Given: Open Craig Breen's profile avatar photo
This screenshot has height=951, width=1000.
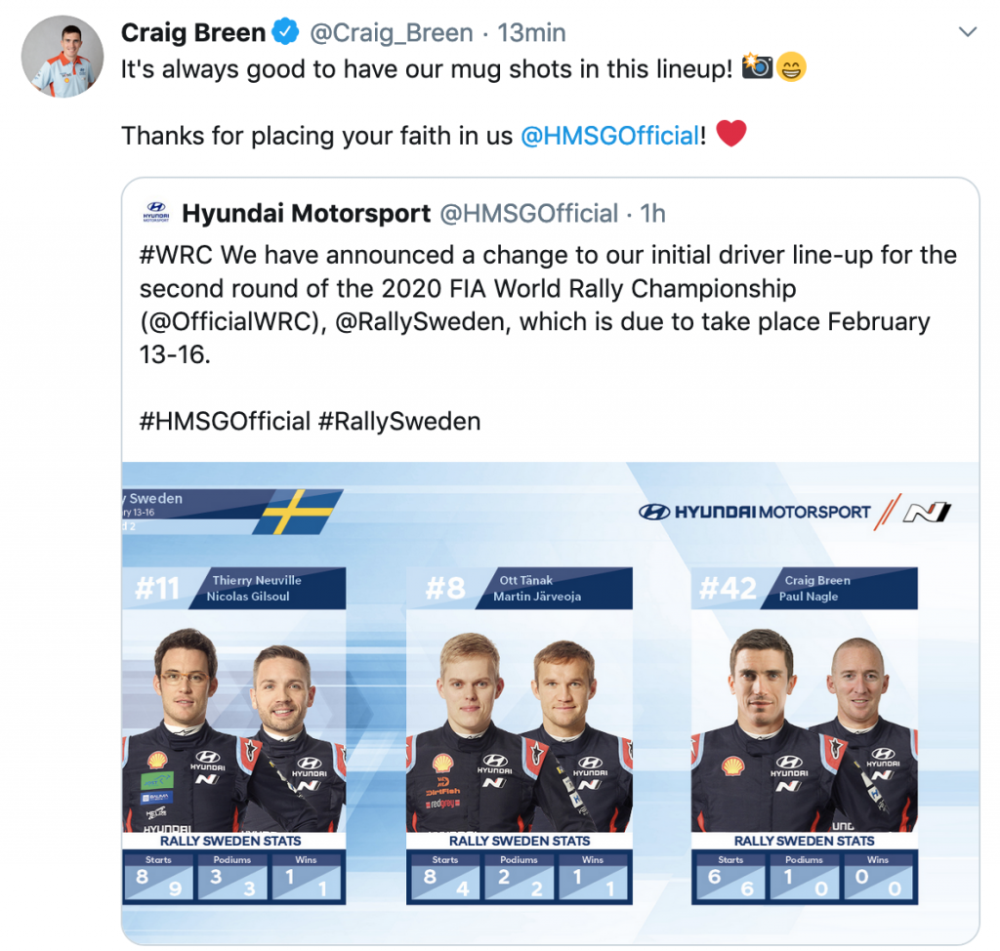Looking at the screenshot, I should click(x=62, y=56).
